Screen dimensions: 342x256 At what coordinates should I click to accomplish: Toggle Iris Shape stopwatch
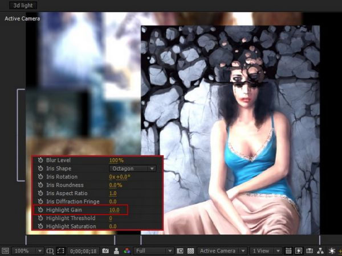pos(40,168)
